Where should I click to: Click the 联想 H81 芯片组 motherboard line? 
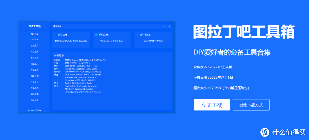coord(77,63)
